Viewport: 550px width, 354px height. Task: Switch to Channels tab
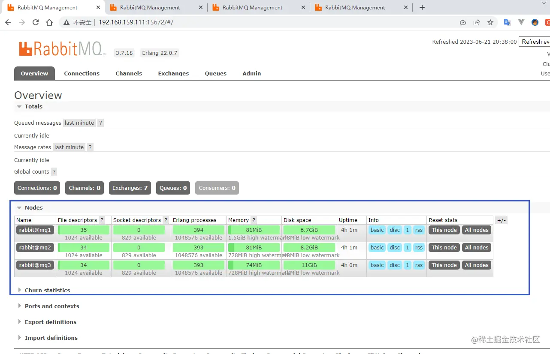[x=129, y=74]
